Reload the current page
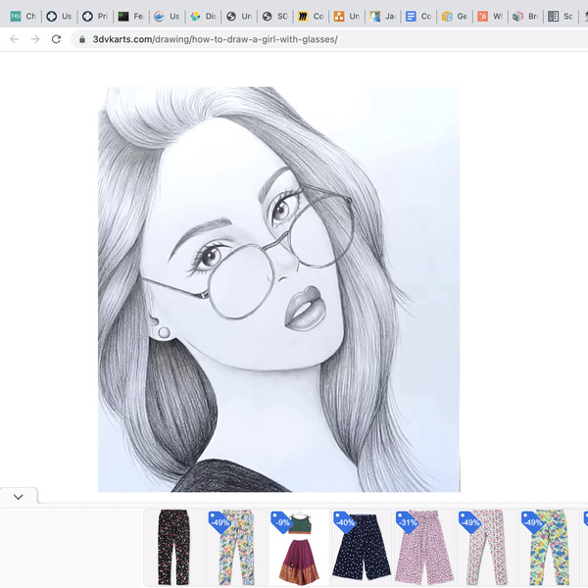 point(57,39)
